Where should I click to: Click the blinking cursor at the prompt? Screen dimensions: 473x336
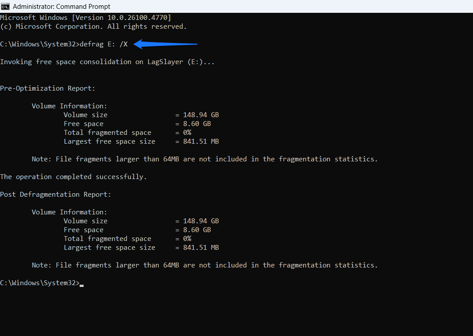81,285
